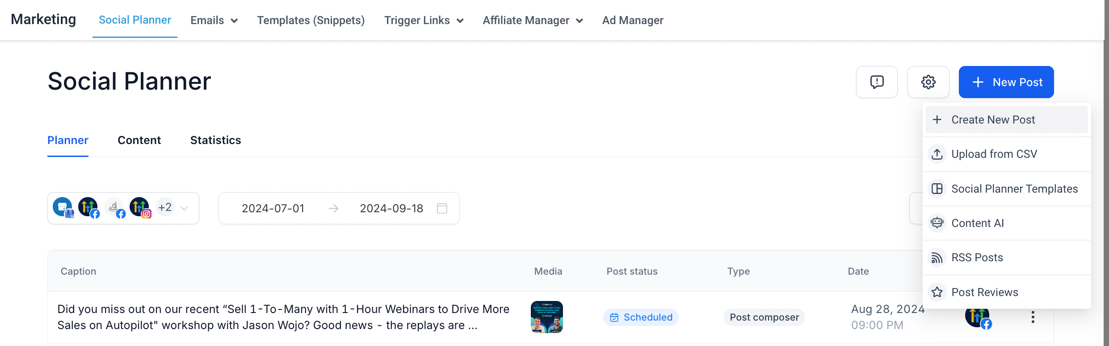The height and width of the screenshot is (346, 1109).
Task: Click the Post Reviews star icon
Action: [x=937, y=292]
